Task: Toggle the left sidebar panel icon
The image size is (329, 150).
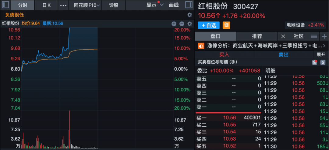Action: pos(5,5)
